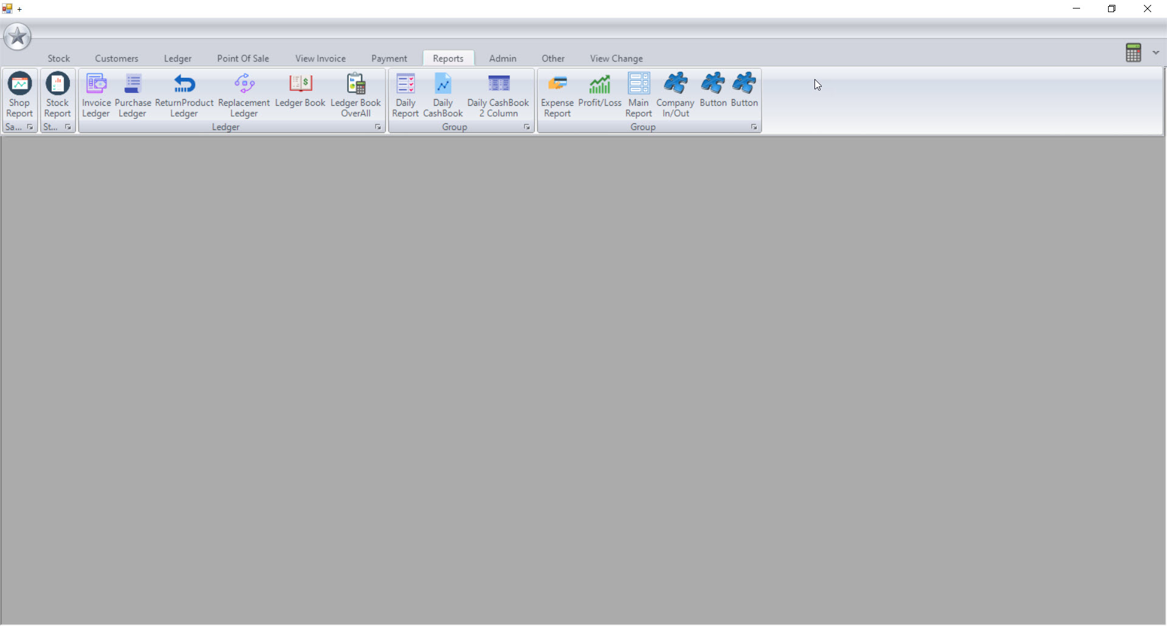This screenshot has height=626, width=1167.
Task: Open the Purchase Ledger
Action: [133, 95]
